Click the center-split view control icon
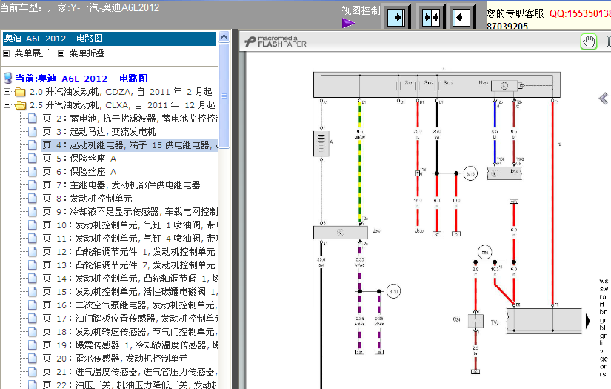The width and height of the screenshot is (611, 389). pos(431,17)
